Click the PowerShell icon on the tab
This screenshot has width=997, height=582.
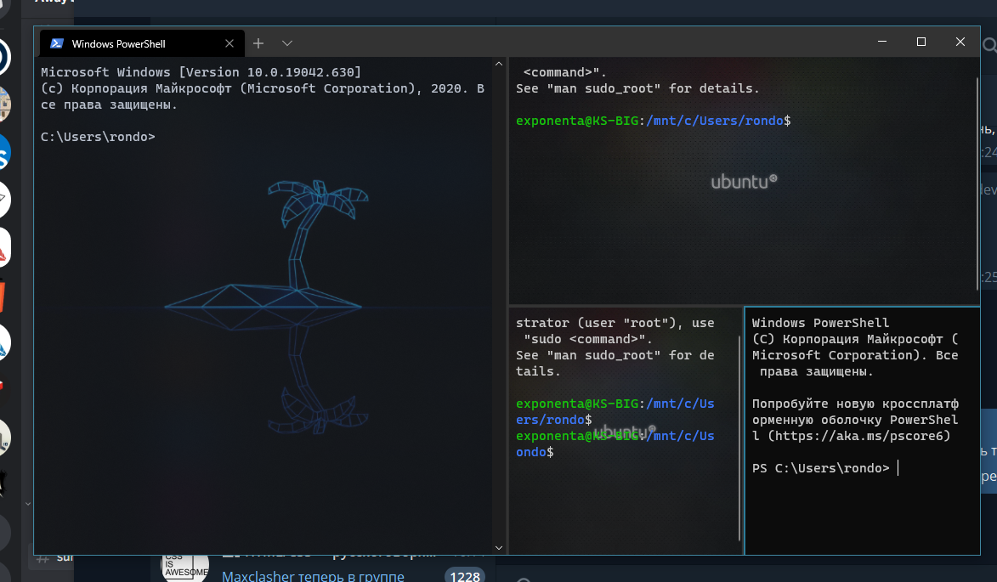pos(57,43)
